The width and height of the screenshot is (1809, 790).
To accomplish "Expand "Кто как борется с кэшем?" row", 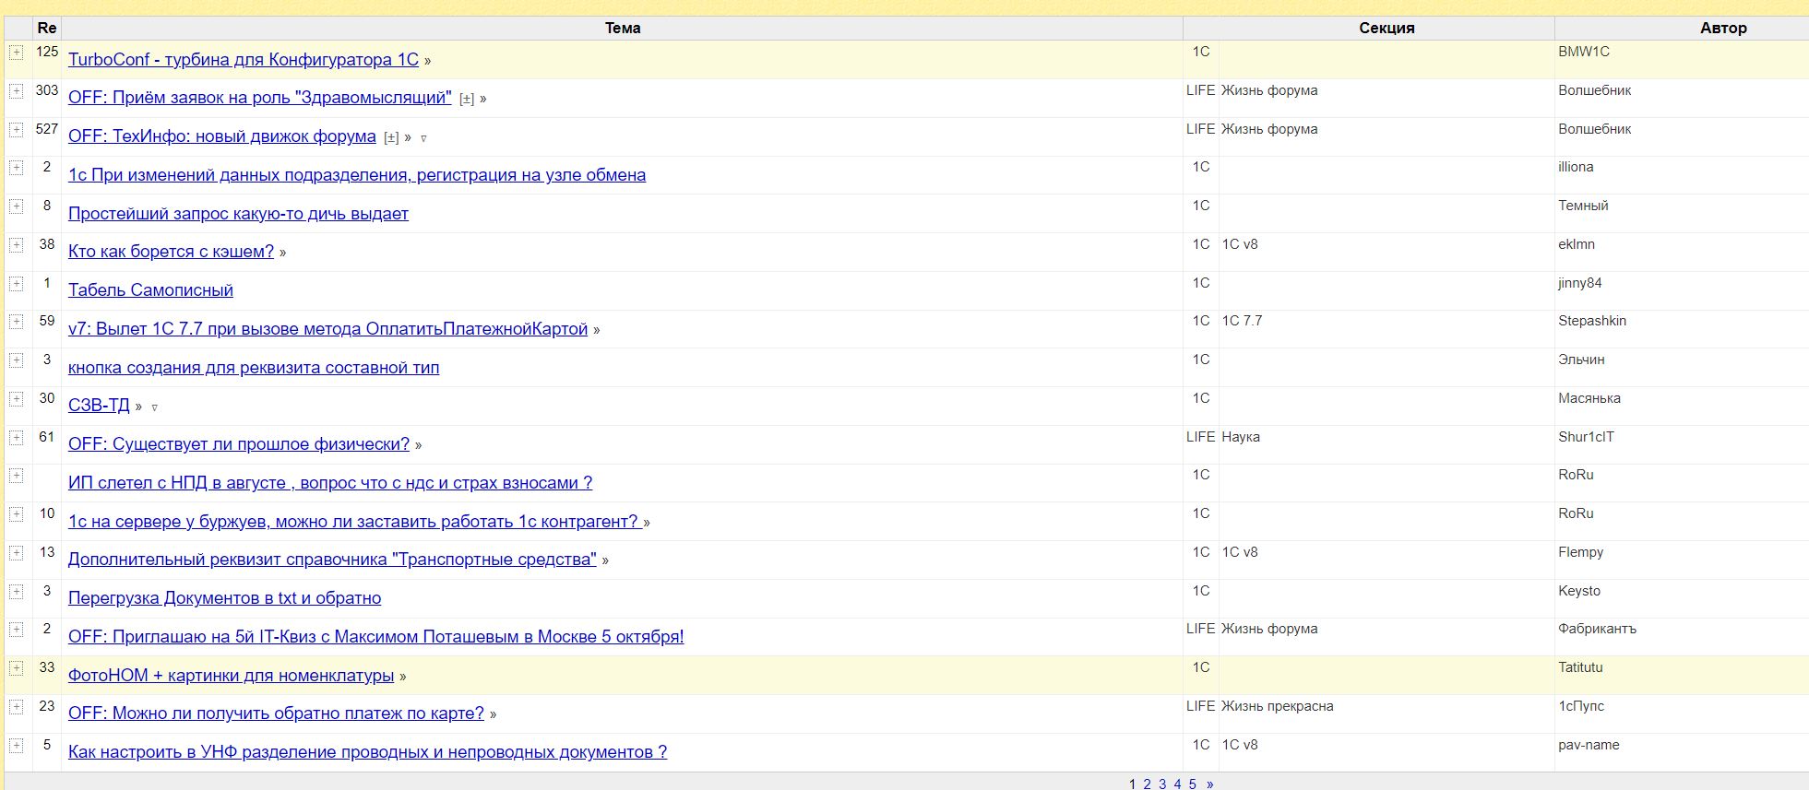I will click(x=16, y=245).
